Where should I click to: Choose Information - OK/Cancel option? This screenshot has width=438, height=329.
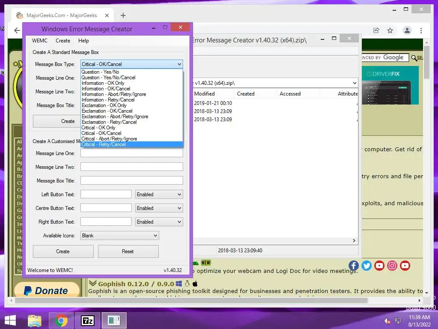(132, 89)
